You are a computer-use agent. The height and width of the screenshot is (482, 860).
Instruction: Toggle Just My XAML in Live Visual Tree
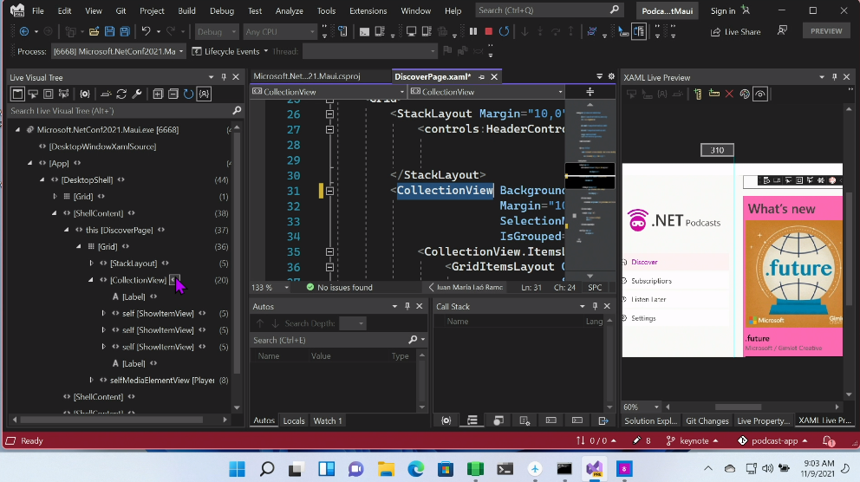click(204, 94)
